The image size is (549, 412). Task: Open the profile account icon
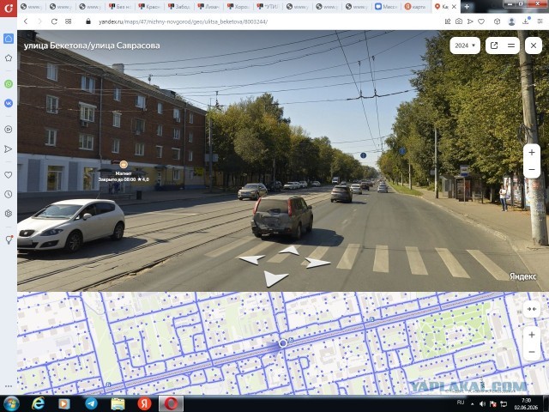coord(511,21)
